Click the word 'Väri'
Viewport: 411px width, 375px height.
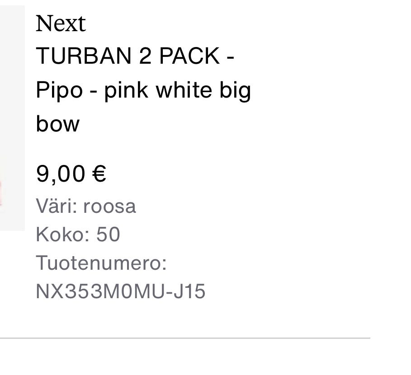57,206
